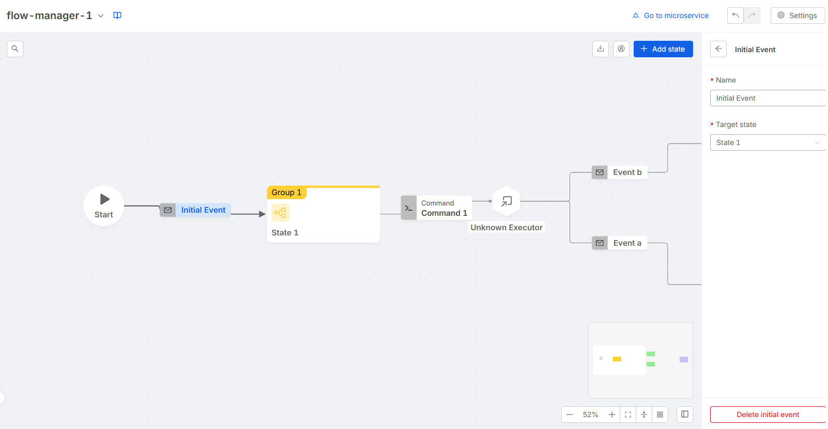This screenshot has width=828, height=429.
Task: Click the grid layout icon
Action: click(660, 415)
